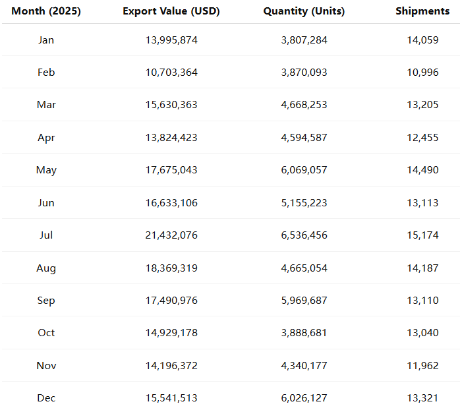Click the shipments value 15,174

[x=422, y=235]
